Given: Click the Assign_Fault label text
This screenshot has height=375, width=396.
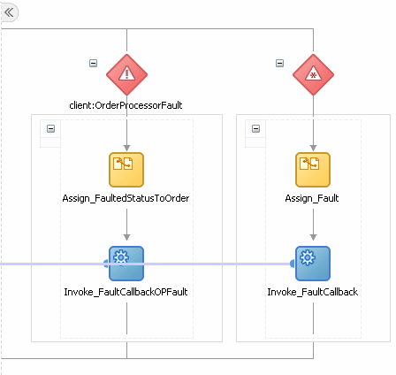Looking at the screenshot, I should pos(312,198).
